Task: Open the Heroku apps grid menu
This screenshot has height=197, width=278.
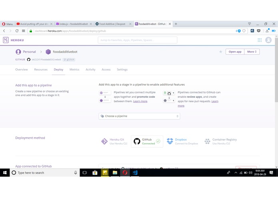Action: pos(260,40)
